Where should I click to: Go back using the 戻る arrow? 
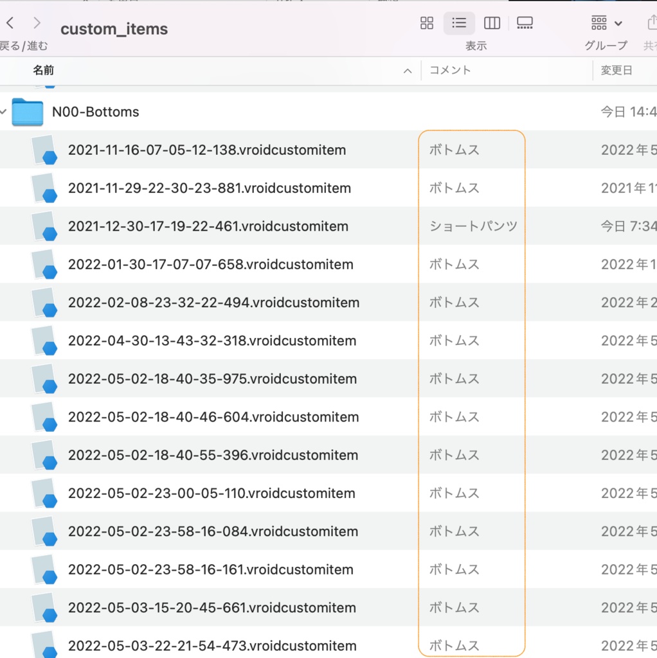tap(10, 22)
